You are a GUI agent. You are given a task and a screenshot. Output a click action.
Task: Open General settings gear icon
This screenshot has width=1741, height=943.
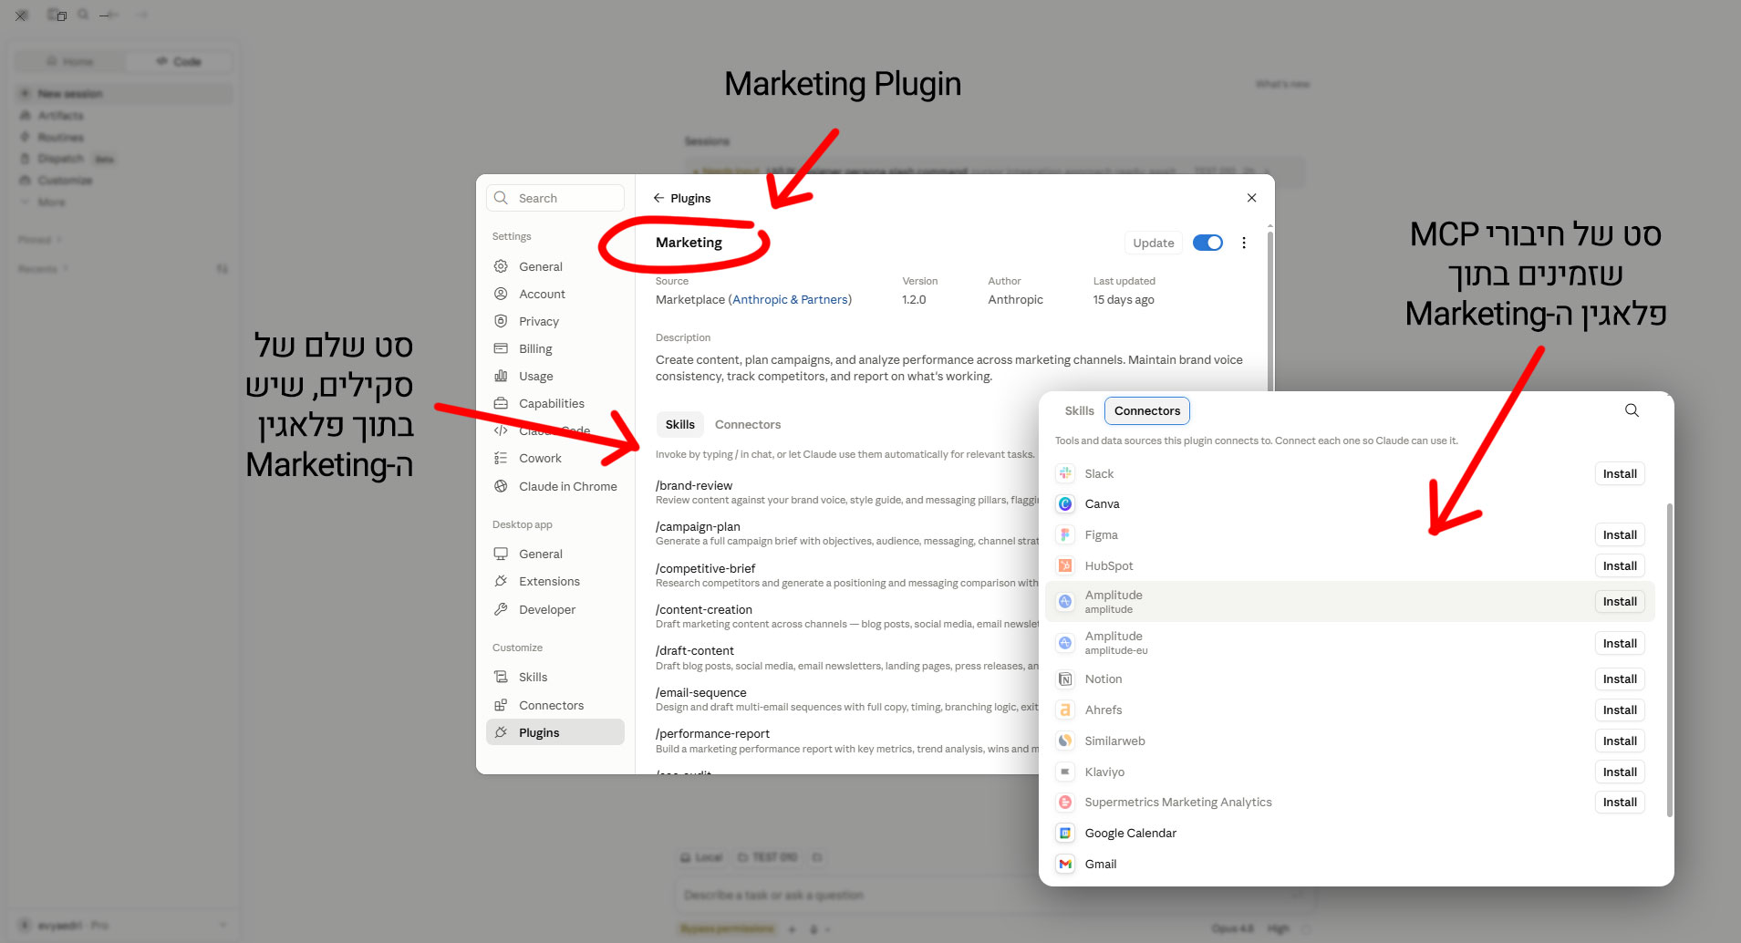click(x=501, y=266)
